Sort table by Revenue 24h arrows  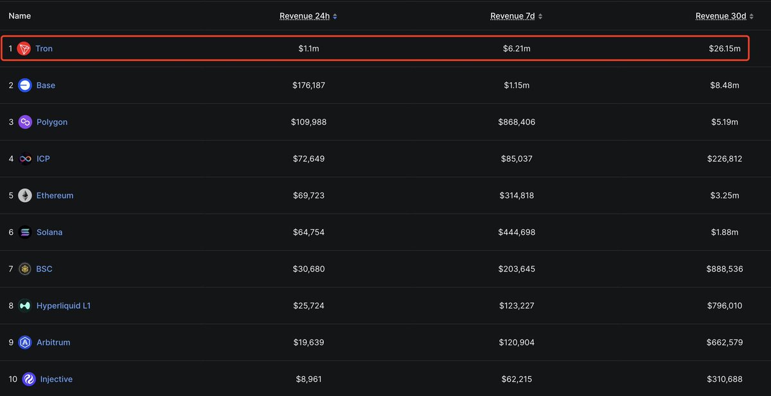pos(335,16)
